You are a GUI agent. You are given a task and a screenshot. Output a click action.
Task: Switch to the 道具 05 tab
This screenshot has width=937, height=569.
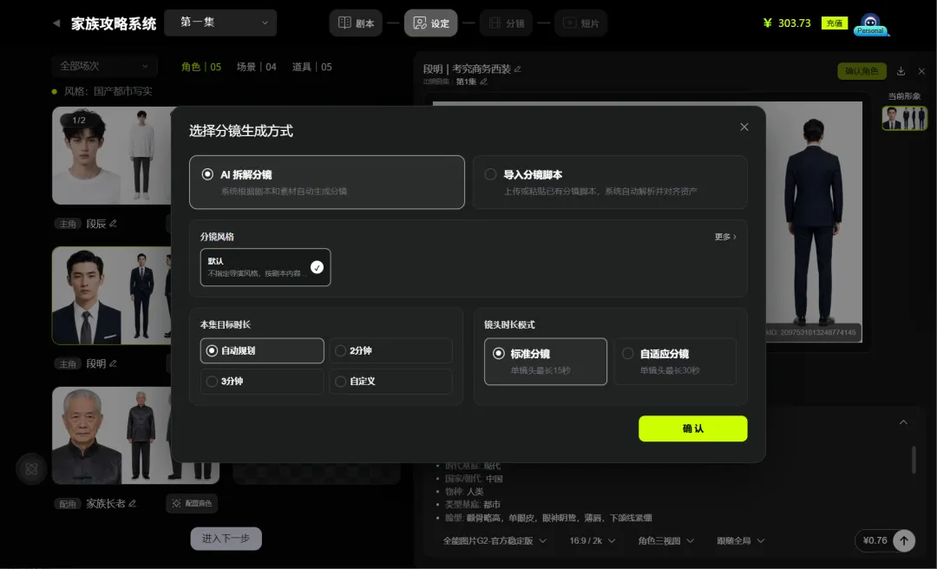[x=311, y=67]
